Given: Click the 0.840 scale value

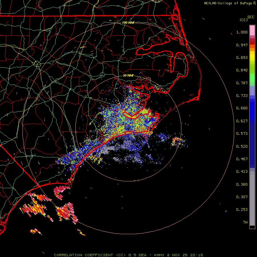Looking at the screenshot, I should (x=242, y=70).
